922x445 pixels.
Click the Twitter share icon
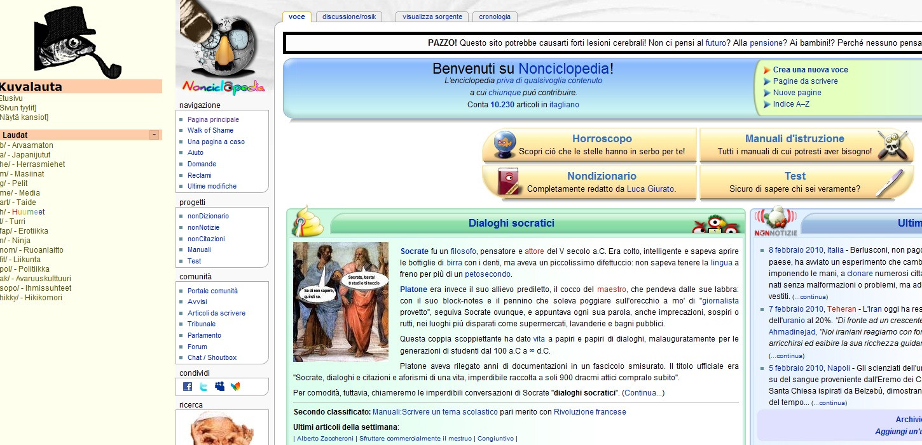203,387
